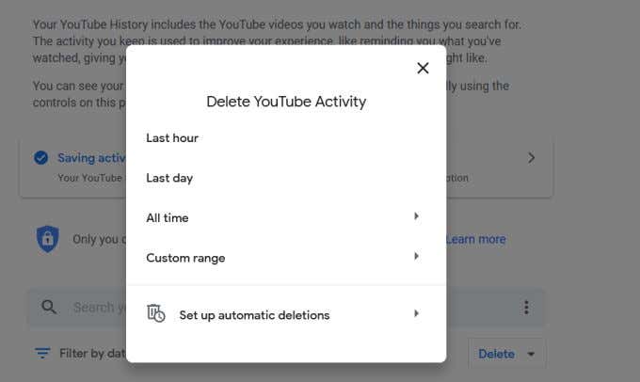Image resolution: width=640 pixels, height=382 pixels.
Task: Open the Delete dropdown button
Action: pyautogui.click(x=496, y=355)
